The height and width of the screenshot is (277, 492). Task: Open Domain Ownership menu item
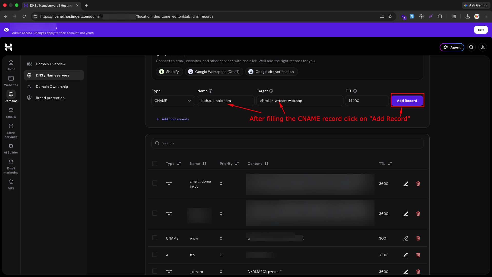(54, 87)
